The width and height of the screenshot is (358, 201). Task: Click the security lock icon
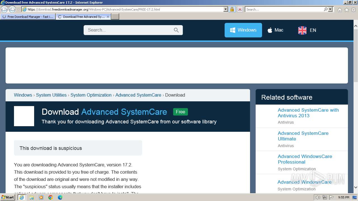[232, 9]
